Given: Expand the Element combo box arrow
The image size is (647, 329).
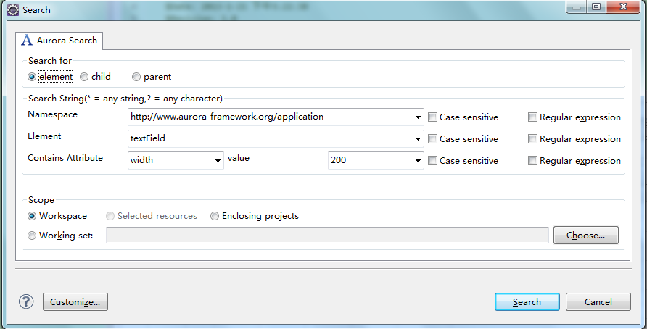Looking at the screenshot, I should [x=418, y=139].
